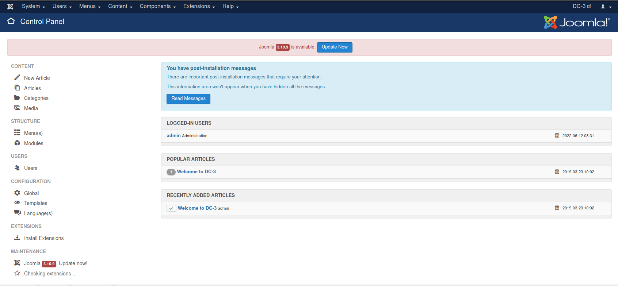Click the calendar icon in the Popular Articles row
Viewport: 618px width, 286px height.
click(557, 171)
